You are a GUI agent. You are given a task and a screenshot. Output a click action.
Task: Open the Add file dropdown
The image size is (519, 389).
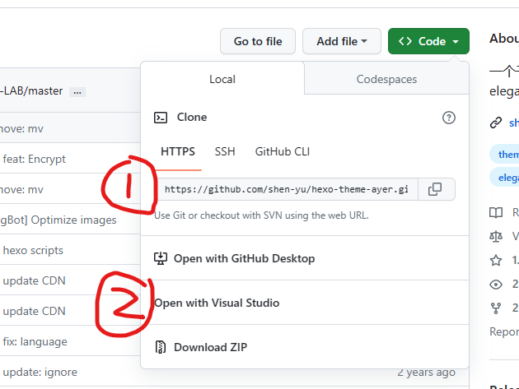coord(342,41)
